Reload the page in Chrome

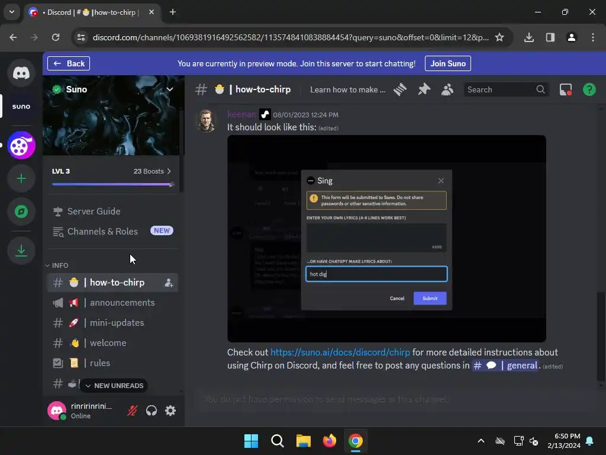click(56, 37)
